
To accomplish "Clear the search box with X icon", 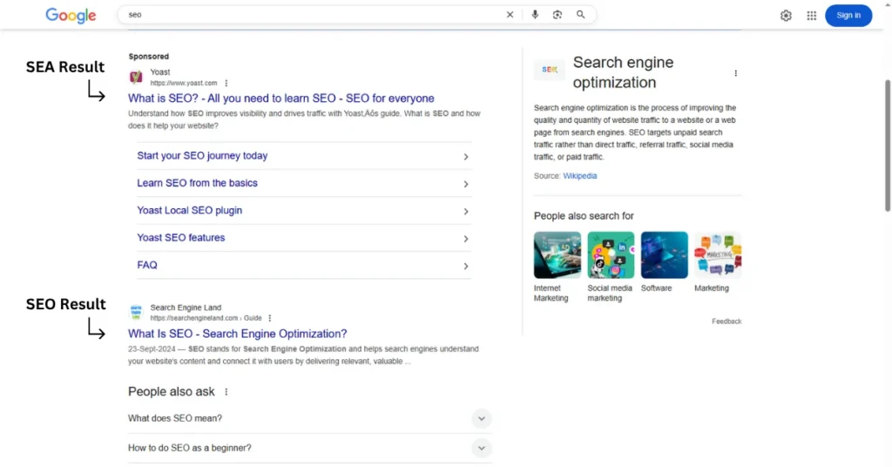I will tap(510, 15).
